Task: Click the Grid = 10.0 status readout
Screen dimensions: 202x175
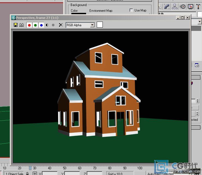Action: 115,173
